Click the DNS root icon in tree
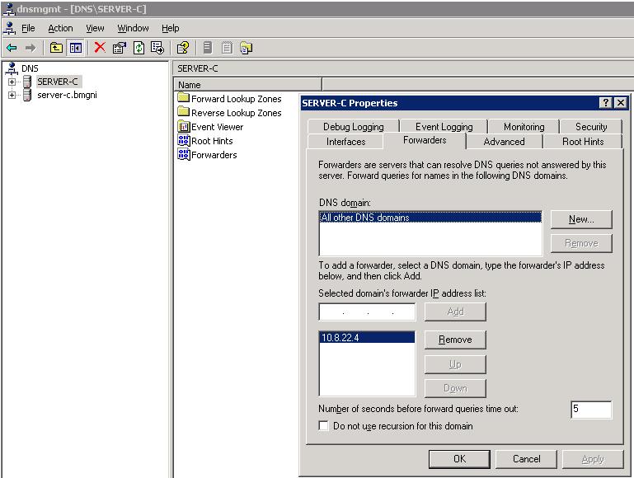The image size is (634, 478). [12, 68]
